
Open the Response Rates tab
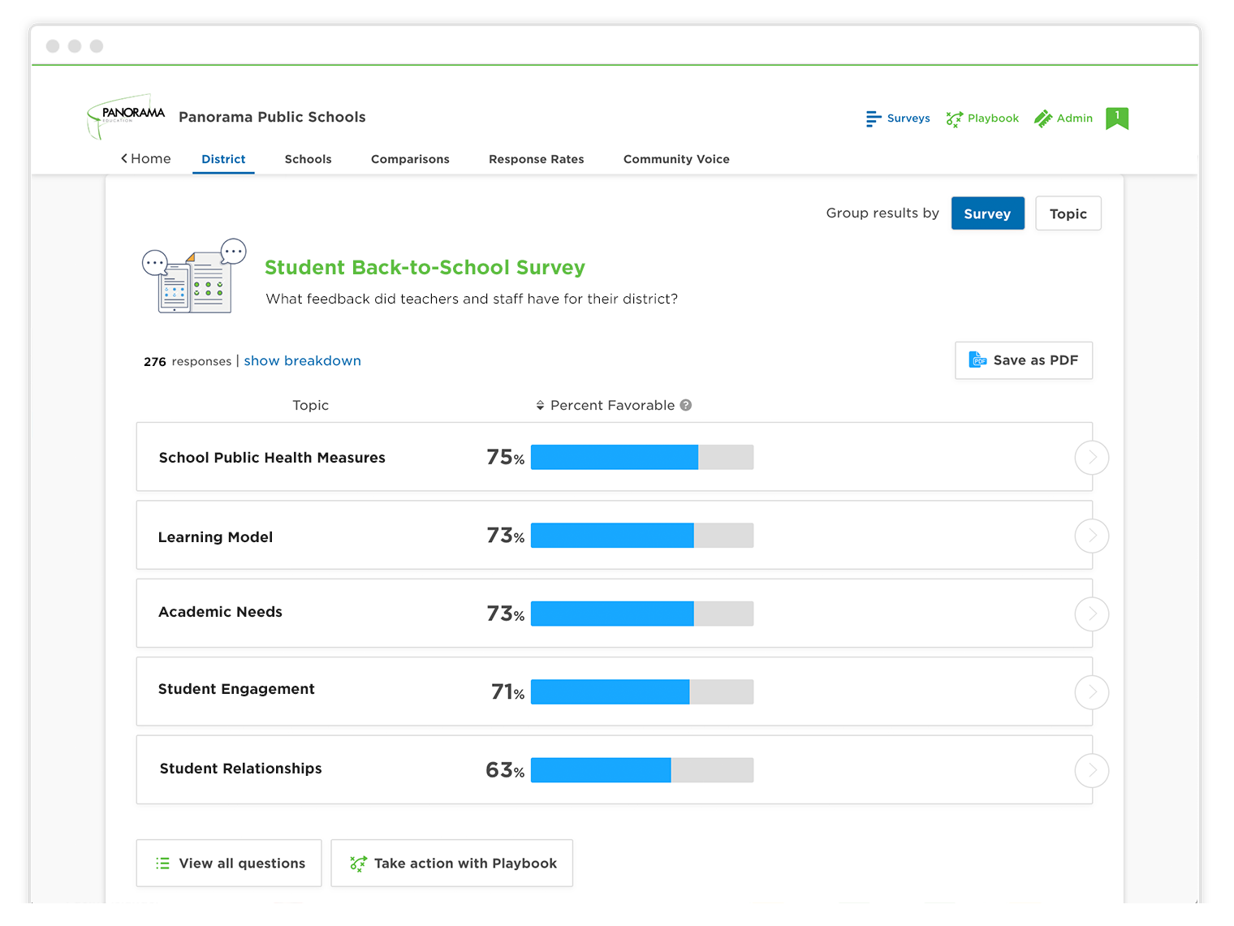pyautogui.click(x=536, y=158)
